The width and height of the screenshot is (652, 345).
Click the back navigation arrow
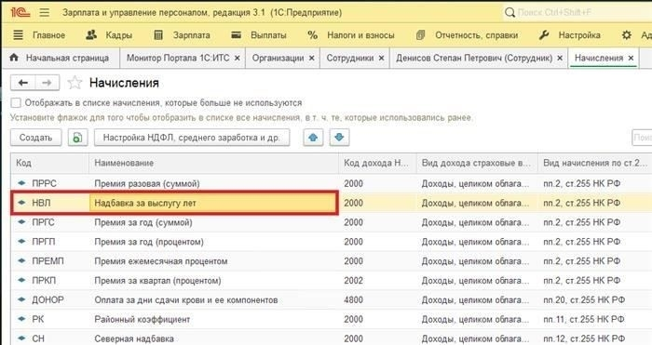tap(23, 83)
